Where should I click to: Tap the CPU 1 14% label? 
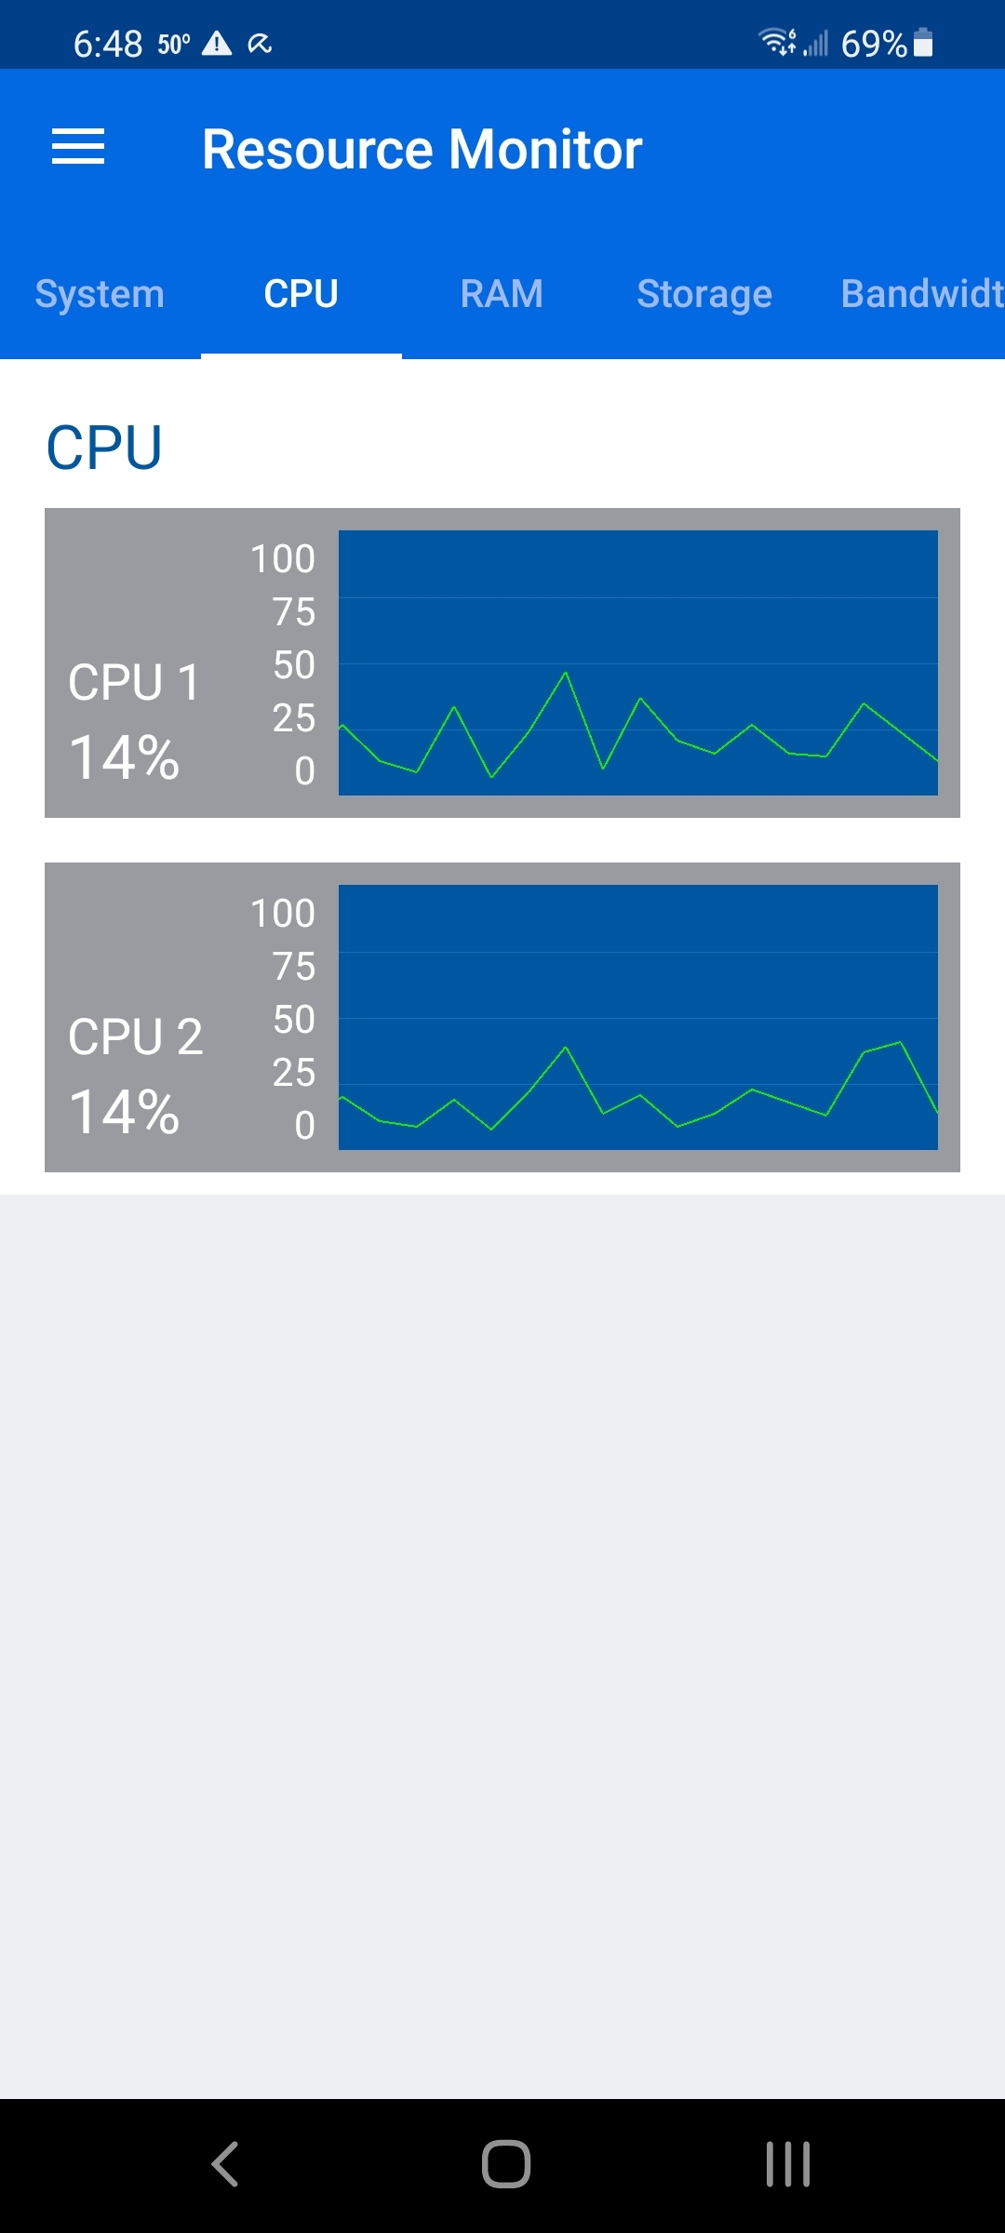point(125,757)
